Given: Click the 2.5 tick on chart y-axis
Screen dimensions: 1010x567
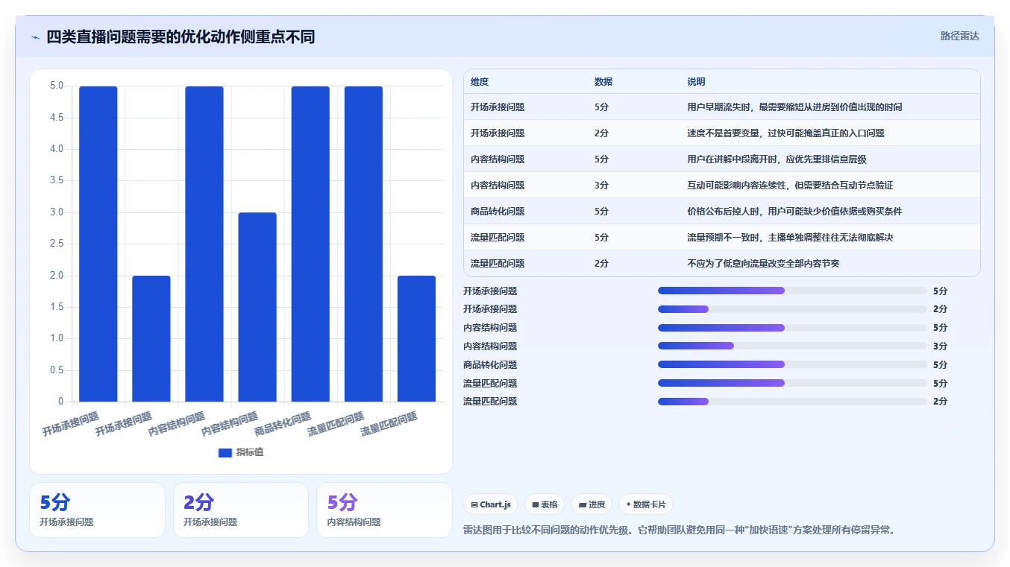Looking at the screenshot, I should [57, 244].
